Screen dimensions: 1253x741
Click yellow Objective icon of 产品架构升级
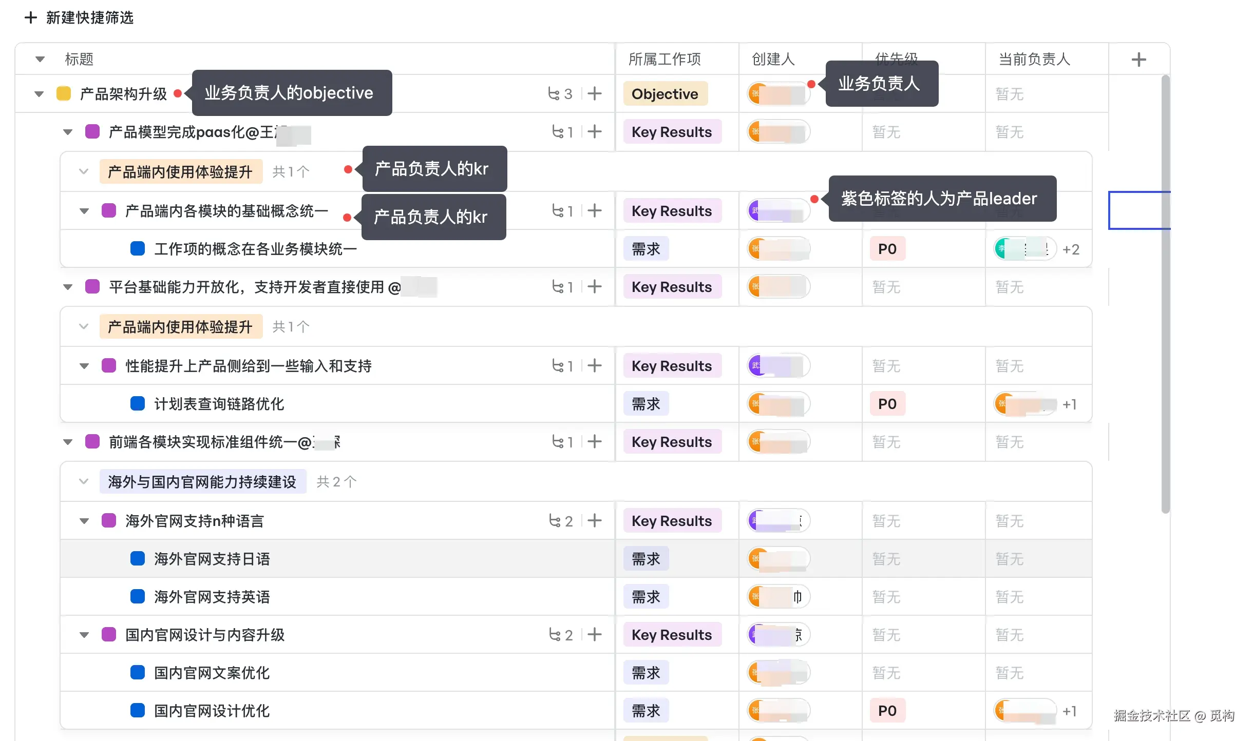click(x=64, y=93)
